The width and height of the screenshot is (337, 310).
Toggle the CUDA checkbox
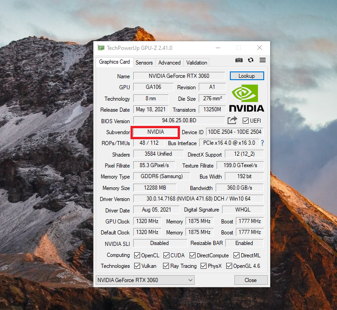166,256
